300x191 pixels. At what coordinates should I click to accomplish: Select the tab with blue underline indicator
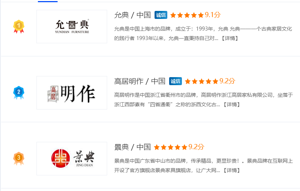(x=48, y=1)
